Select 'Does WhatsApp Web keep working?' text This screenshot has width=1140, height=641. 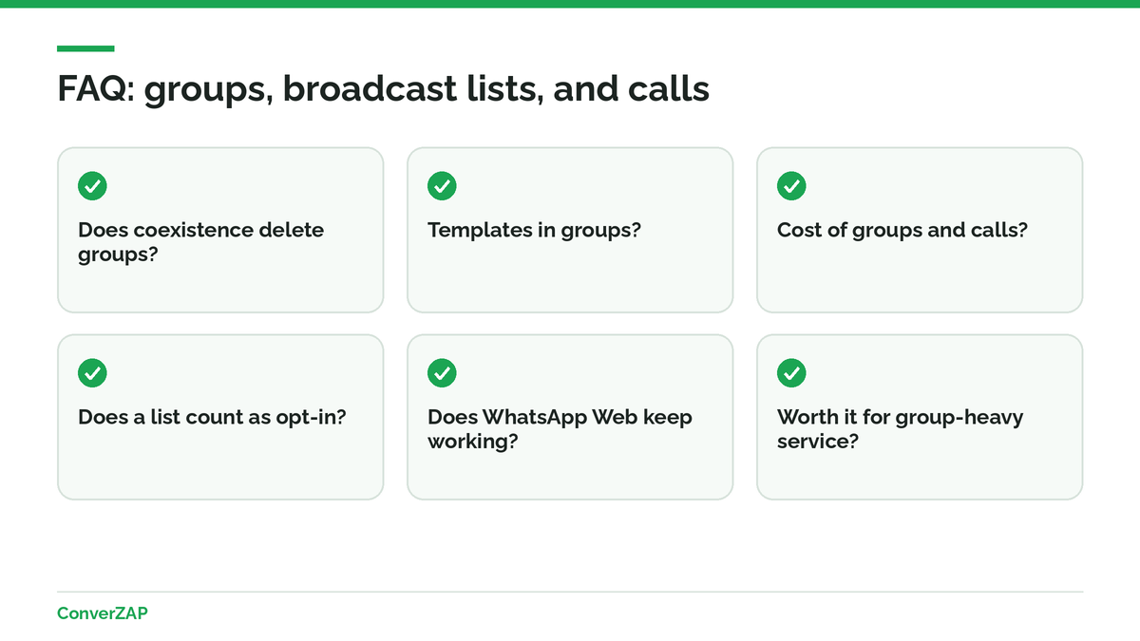click(560, 429)
